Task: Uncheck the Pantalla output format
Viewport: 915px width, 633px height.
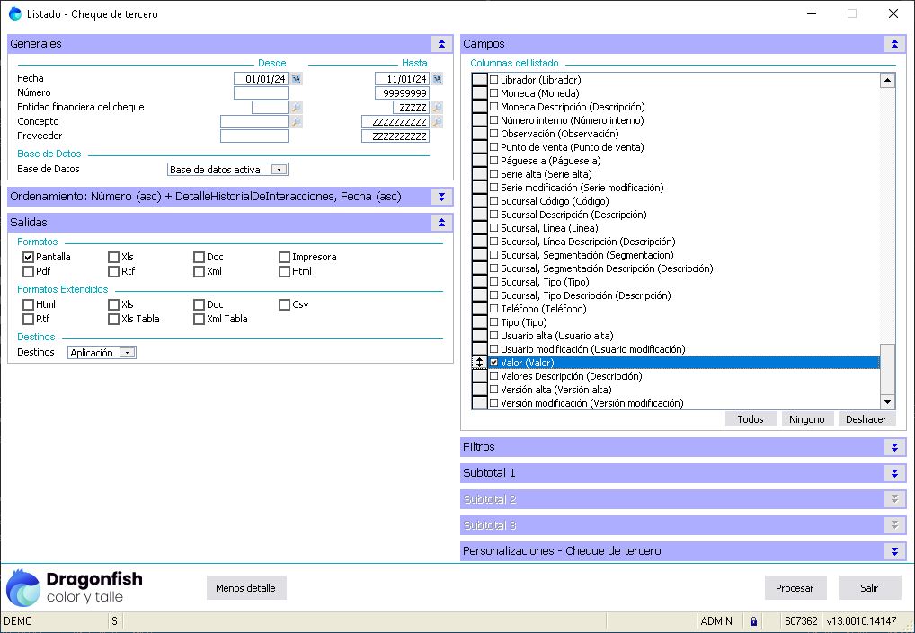Action: [x=28, y=257]
